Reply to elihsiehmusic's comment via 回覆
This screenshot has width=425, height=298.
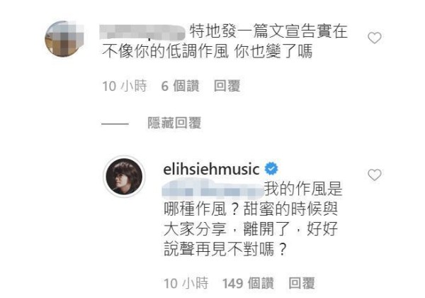pyautogui.click(x=302, y=283)
